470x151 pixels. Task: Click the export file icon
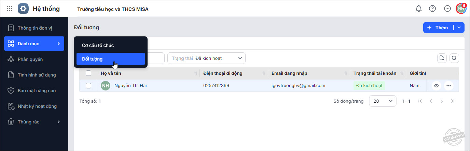point(442,58)
